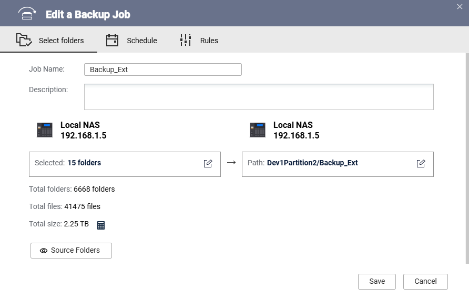This screenshot has height=298, width=469.
Task: Click the "Edit a Backup Job" title text
Action: (x=88, y=14)
